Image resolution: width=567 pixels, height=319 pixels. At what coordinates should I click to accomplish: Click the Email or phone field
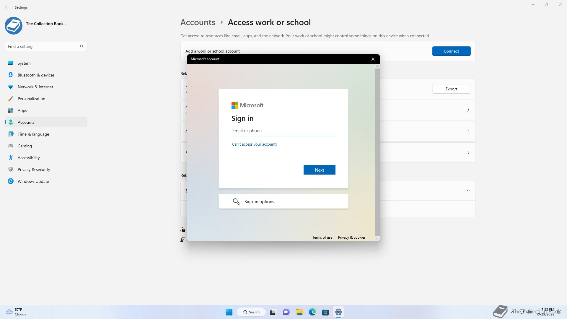point(283,131)
